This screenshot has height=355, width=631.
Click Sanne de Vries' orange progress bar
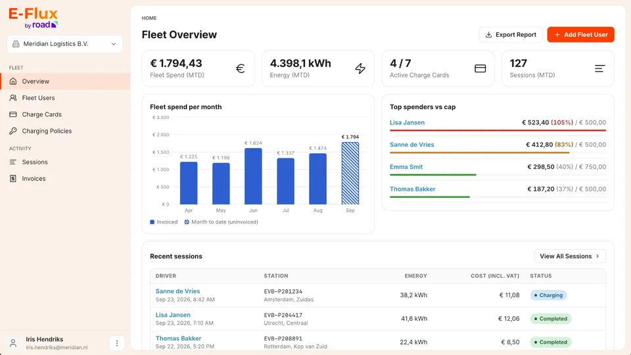479,153
